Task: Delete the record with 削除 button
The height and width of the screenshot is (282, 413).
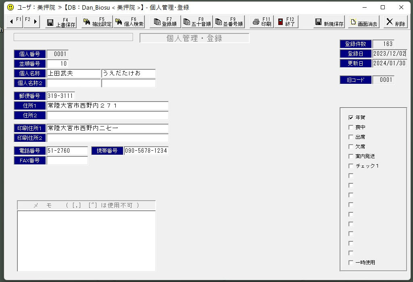Action: (x=395, y=22)
